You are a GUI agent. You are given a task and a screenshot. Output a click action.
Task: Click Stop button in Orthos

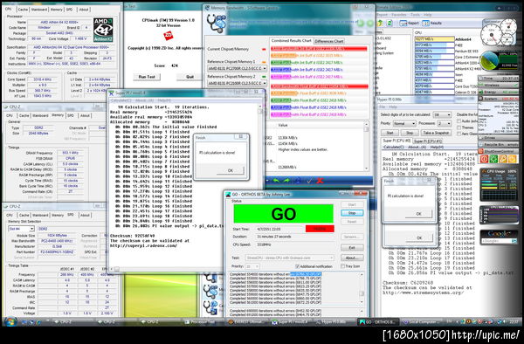(x=352, y=213)
